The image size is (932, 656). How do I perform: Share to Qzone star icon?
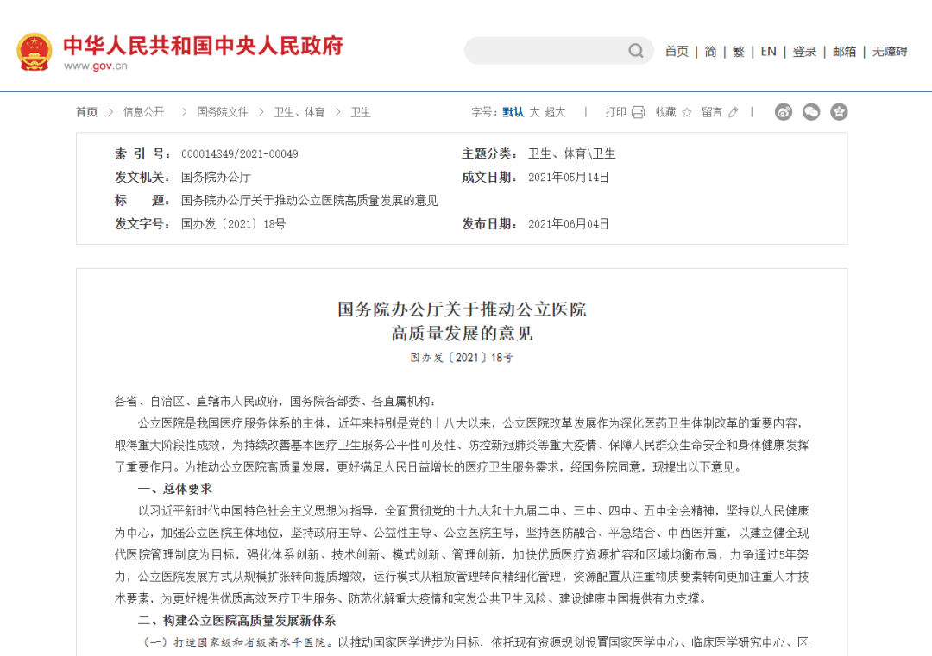(x=839, y=111)
